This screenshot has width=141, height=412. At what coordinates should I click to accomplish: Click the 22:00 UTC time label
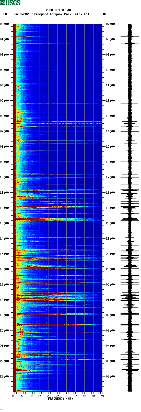click(x=110, y=254)
